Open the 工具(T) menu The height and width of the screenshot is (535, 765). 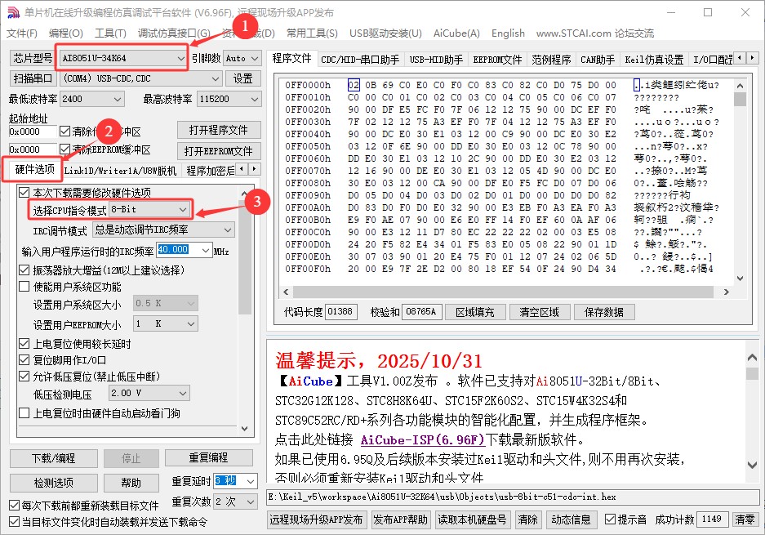[x=109, y=33]
